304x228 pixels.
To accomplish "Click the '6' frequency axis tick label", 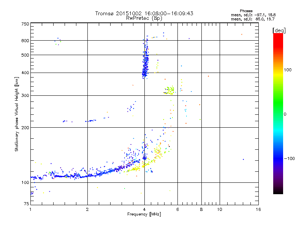I will point(177,209).
